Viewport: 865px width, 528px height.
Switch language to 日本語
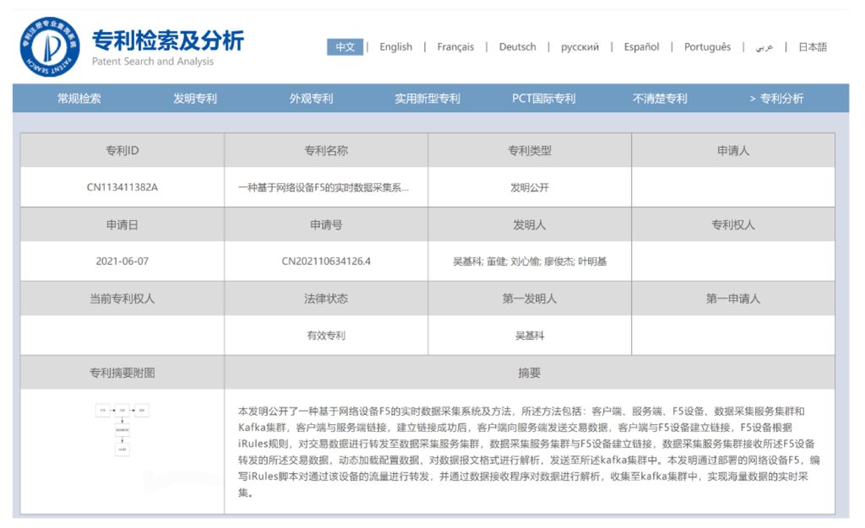(813, 46)
